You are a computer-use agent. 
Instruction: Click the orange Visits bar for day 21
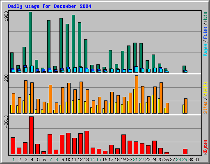tap(137, 94)
